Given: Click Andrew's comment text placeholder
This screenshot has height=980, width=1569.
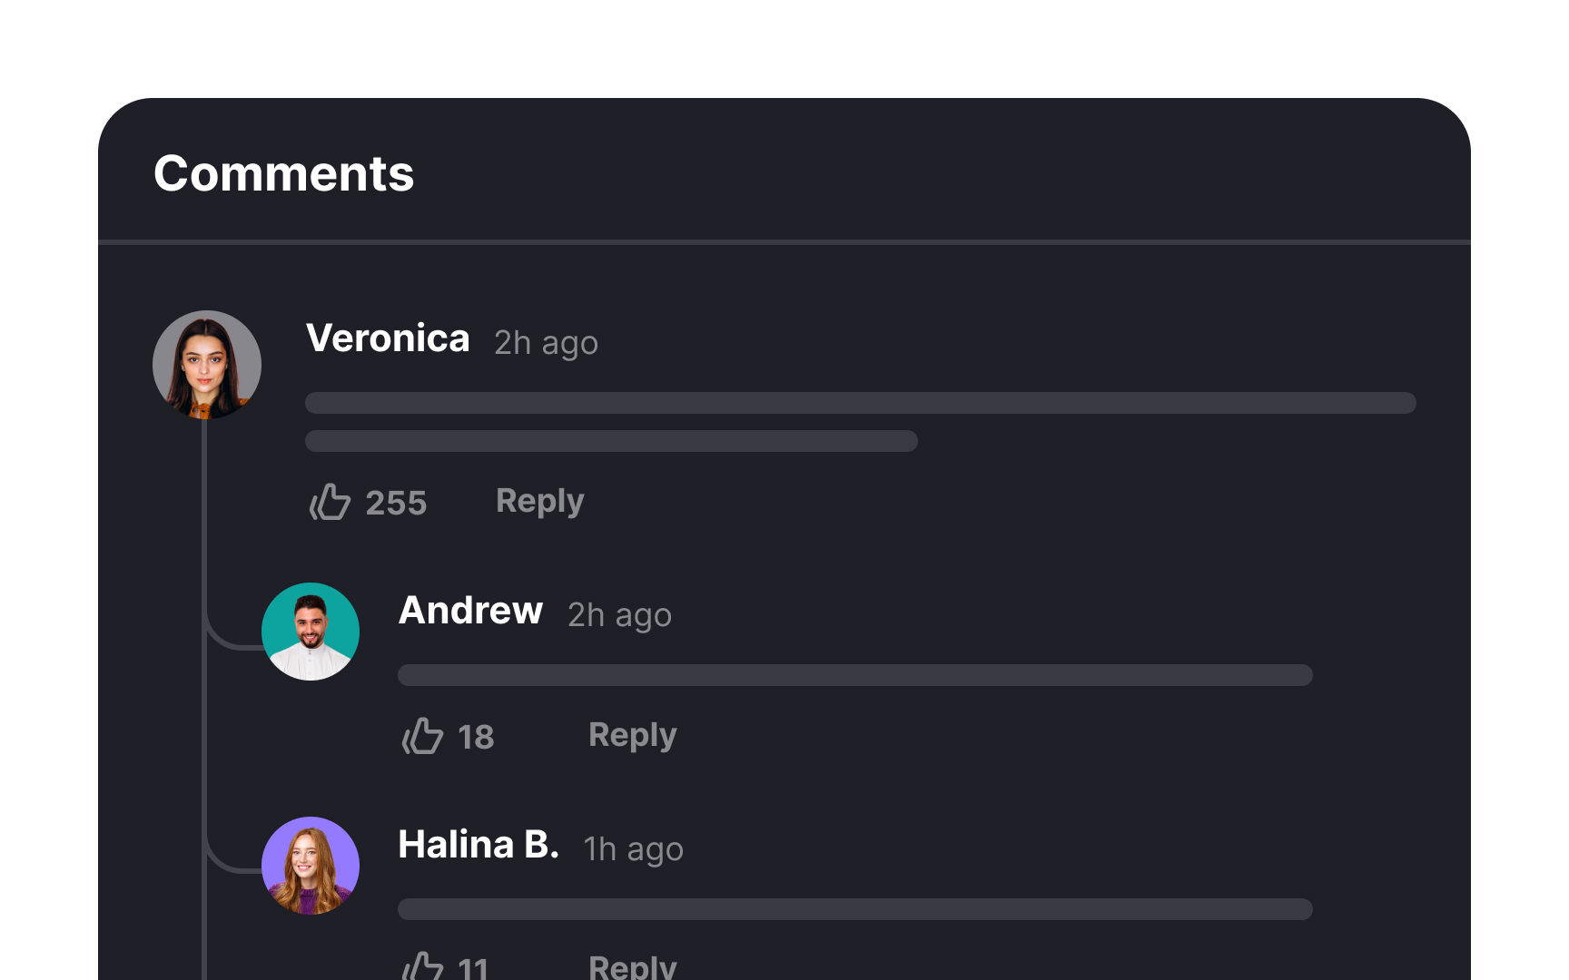Looking at the screenshot, I should click(855, 675).
